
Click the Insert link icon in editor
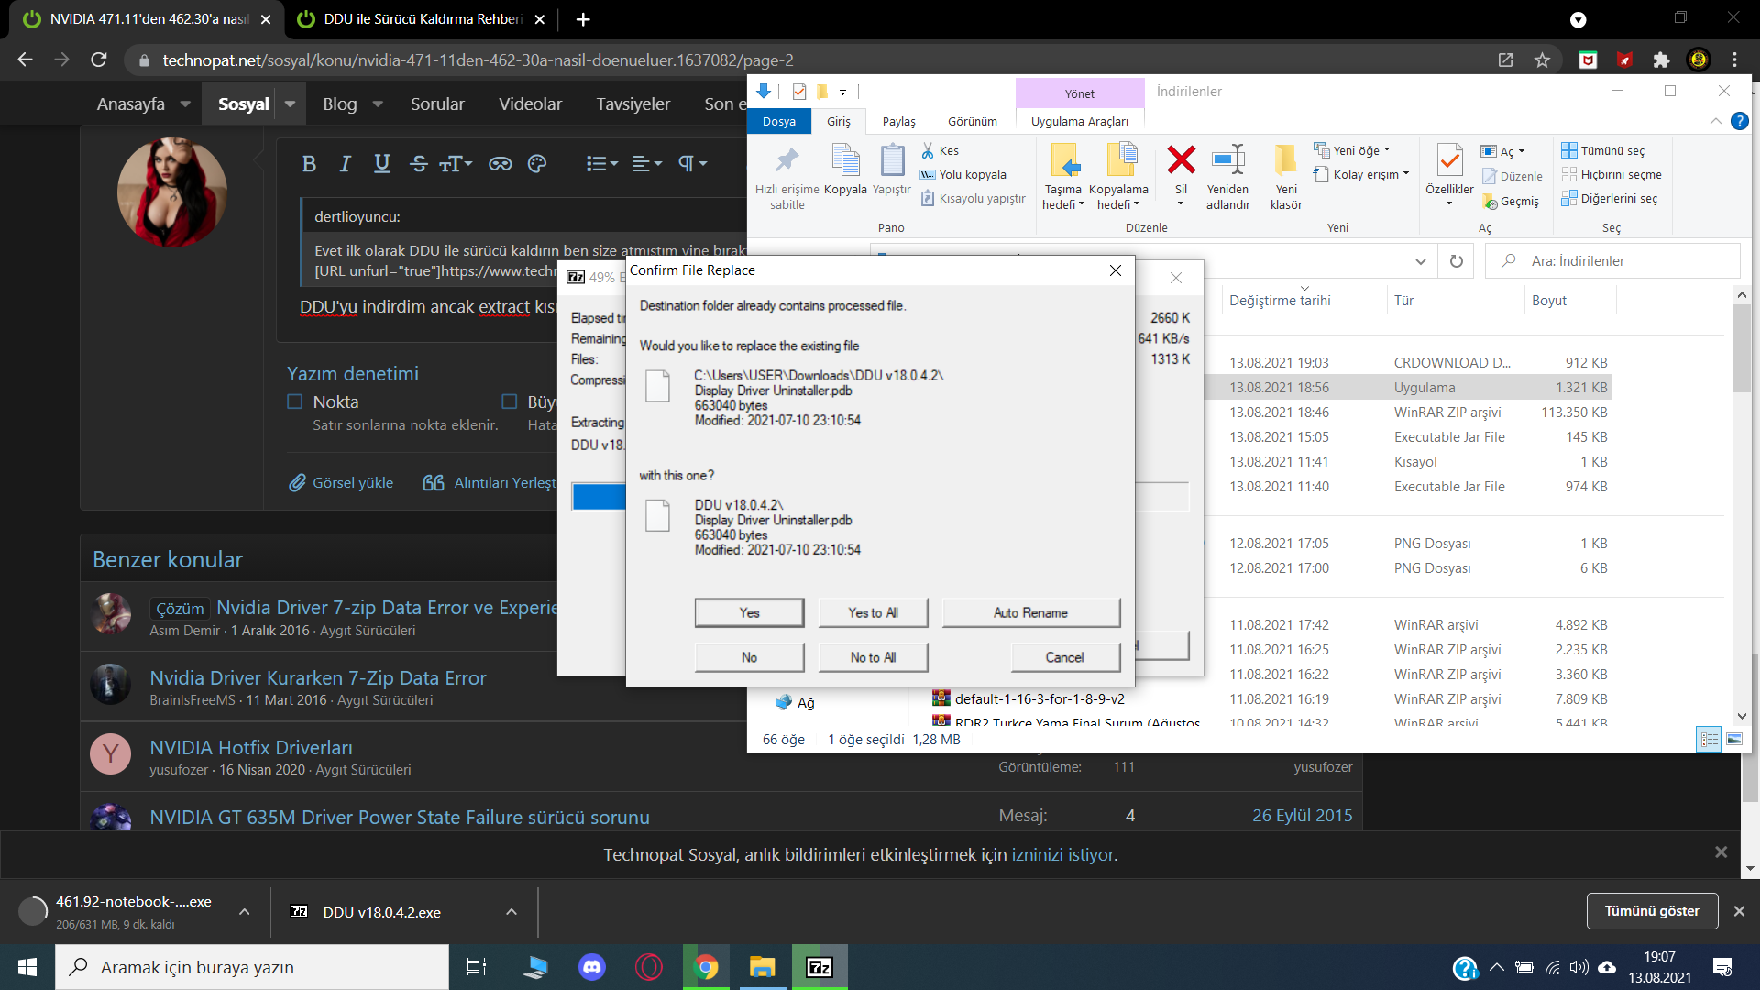[x=500, y=164]
